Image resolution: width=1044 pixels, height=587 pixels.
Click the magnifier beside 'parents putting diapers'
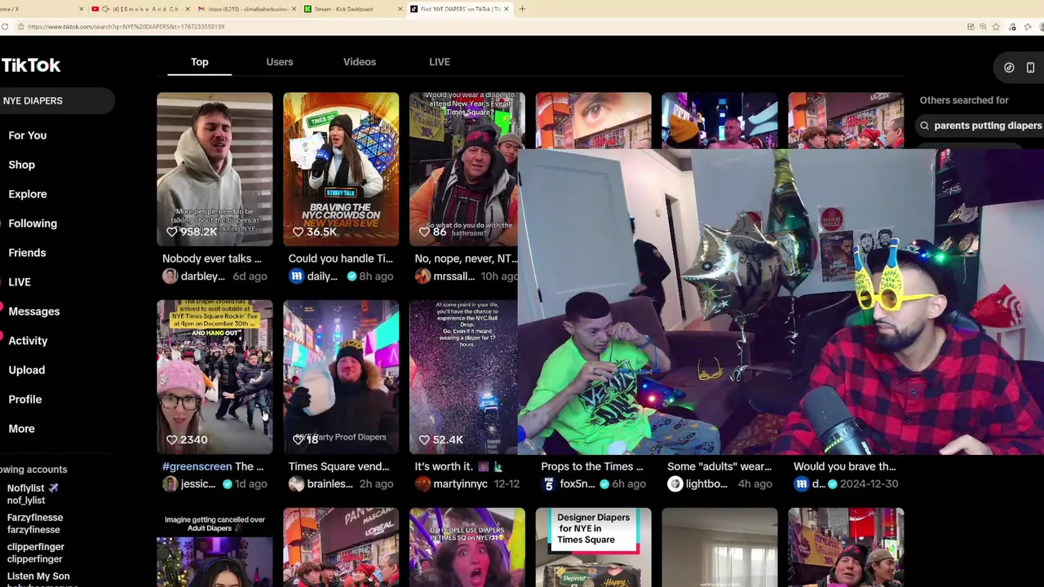coord(924,126)
